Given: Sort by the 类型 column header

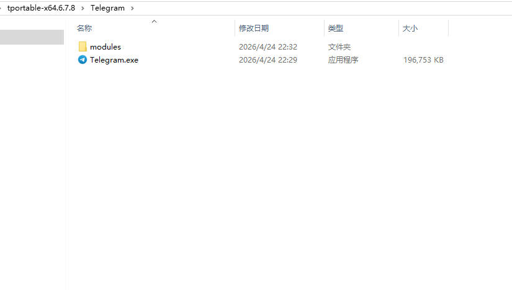Looking at the screenshot, I should (336, 29).
